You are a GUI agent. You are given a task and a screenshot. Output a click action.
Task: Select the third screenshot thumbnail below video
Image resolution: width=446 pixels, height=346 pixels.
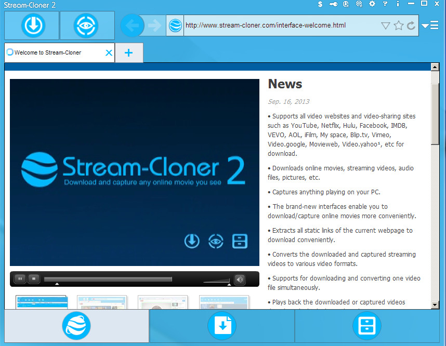(163, 302)
